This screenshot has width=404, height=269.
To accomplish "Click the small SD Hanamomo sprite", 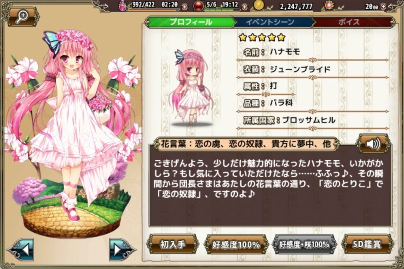I will [x=191, y=87].
